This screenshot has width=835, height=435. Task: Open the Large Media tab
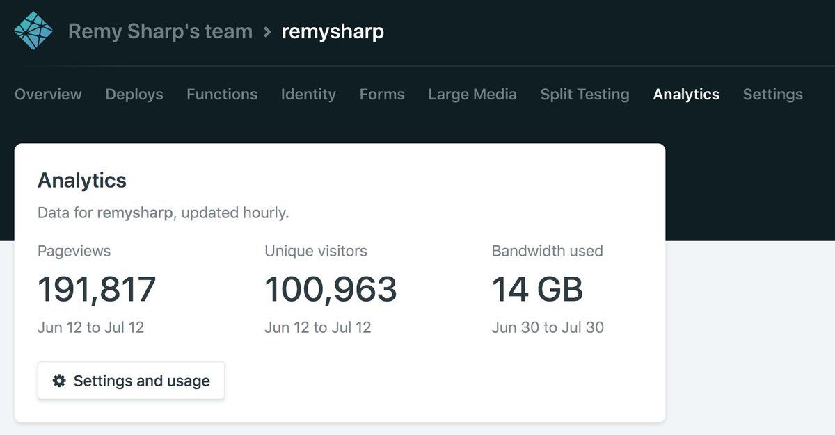point(472,95)
